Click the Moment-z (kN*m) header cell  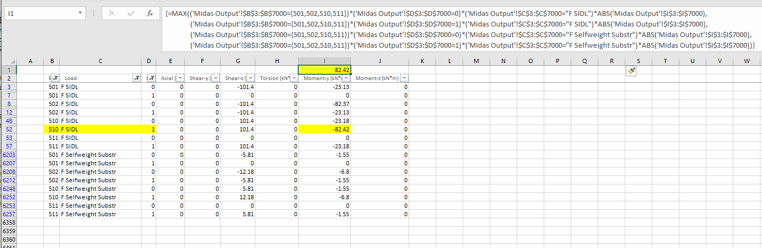[380, 78]
